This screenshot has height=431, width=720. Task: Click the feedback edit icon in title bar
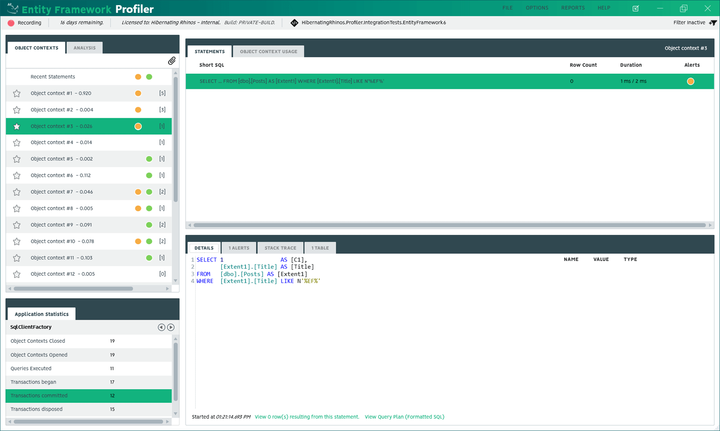point(636,8)
